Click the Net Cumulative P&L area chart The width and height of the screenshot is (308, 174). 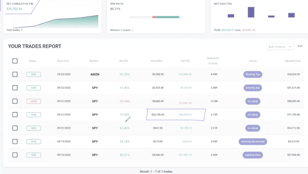coord(65,23)
